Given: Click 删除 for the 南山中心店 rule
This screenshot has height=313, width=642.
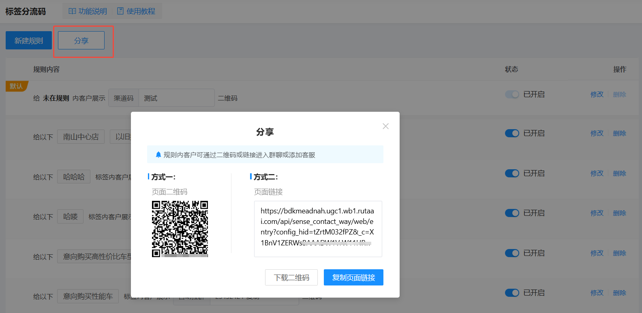Looking at the screenshot, I should pos(620,133).
